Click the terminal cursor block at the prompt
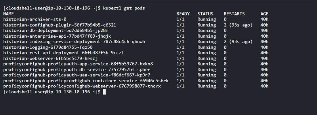 click(x=104, y=92)
